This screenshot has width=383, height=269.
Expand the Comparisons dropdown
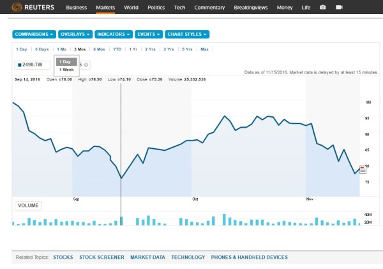point(34,35)
